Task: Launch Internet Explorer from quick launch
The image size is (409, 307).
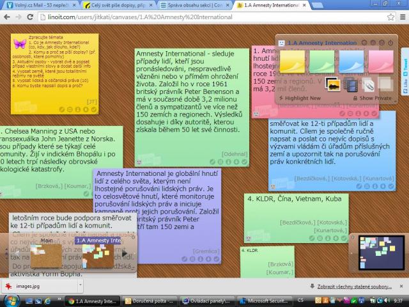Action: (x=47, y=301)
